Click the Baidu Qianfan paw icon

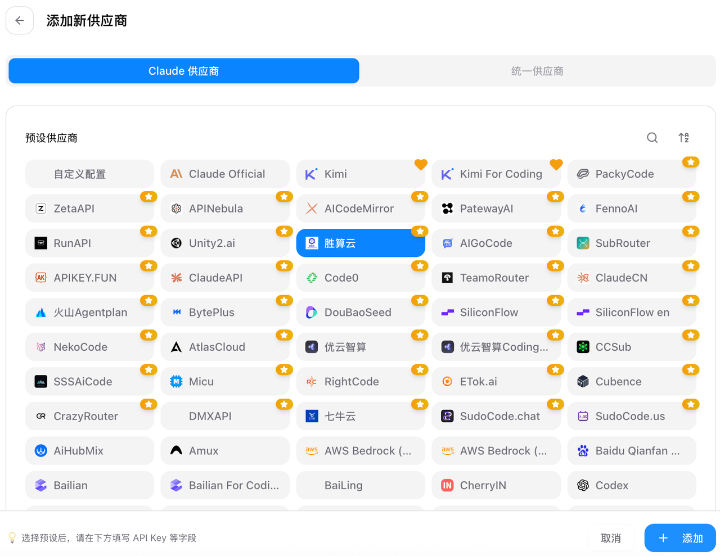583,451
